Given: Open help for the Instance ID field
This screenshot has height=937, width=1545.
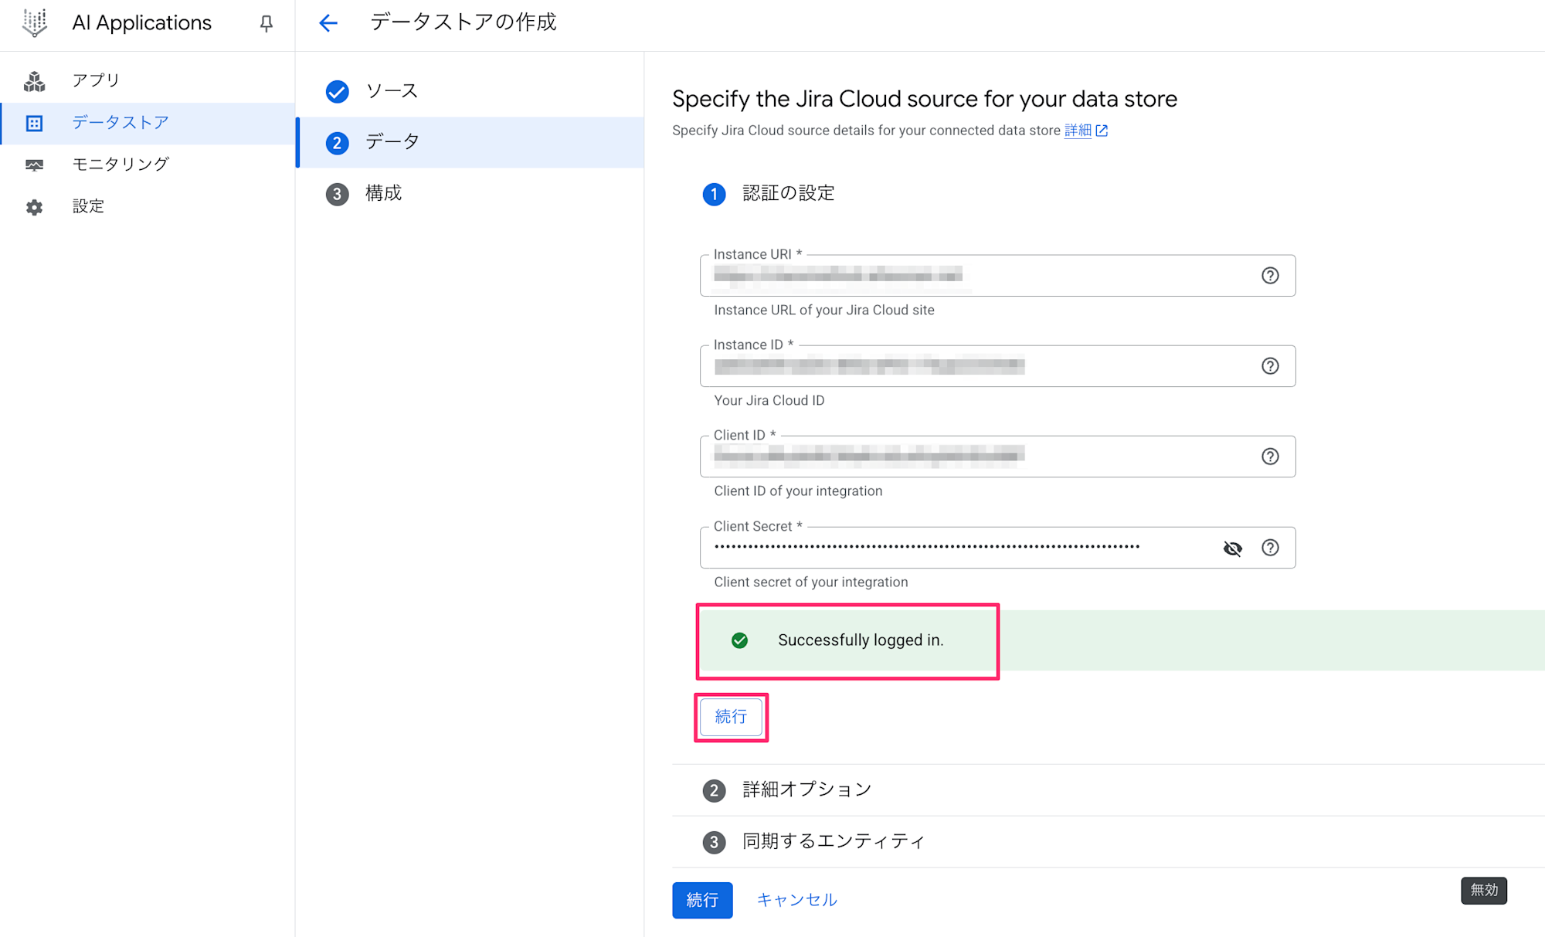Looking at the screenshot, I should coord(1270,366).
